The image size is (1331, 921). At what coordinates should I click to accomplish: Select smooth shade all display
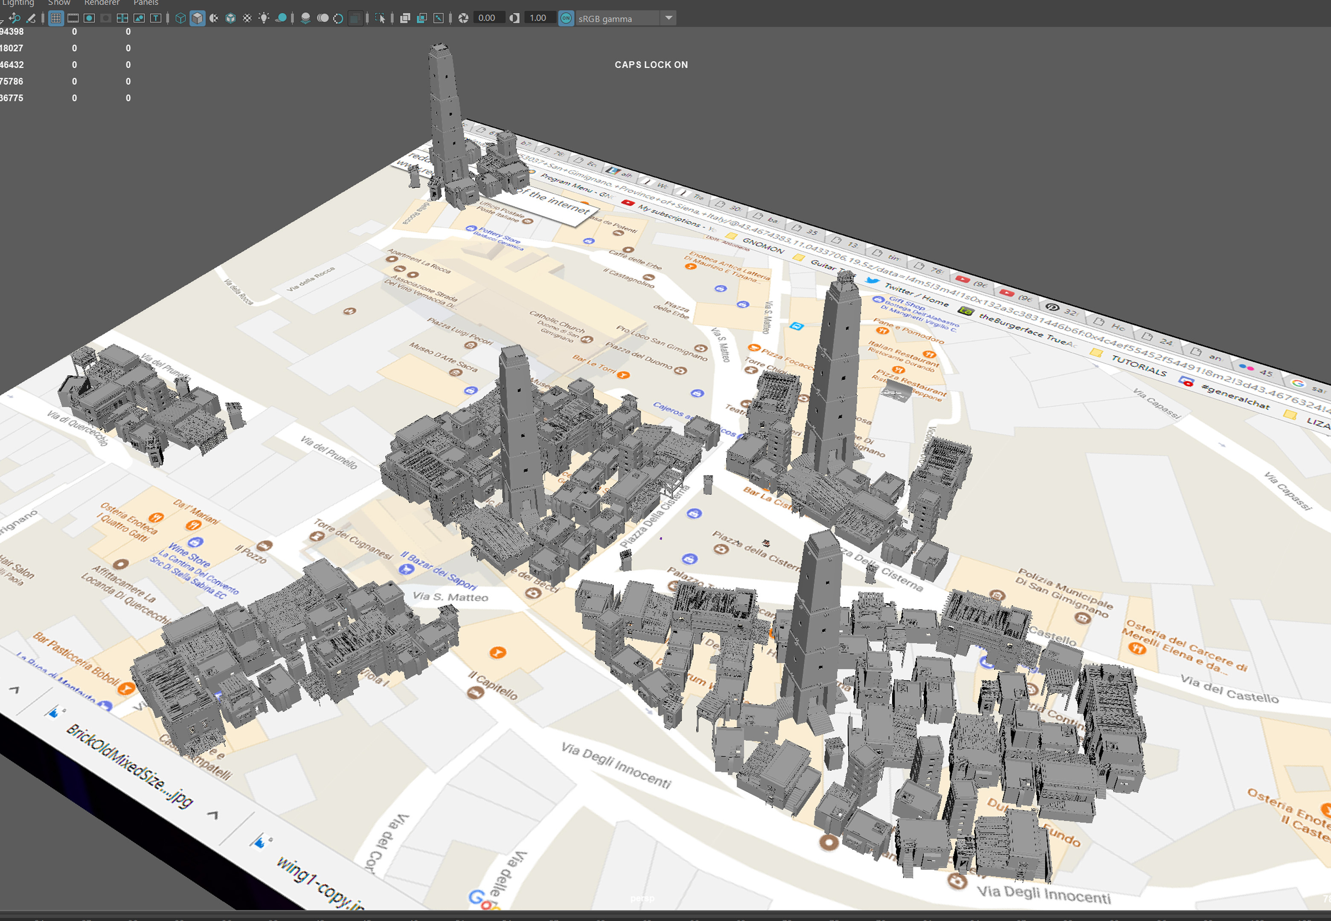coord(198,18)
